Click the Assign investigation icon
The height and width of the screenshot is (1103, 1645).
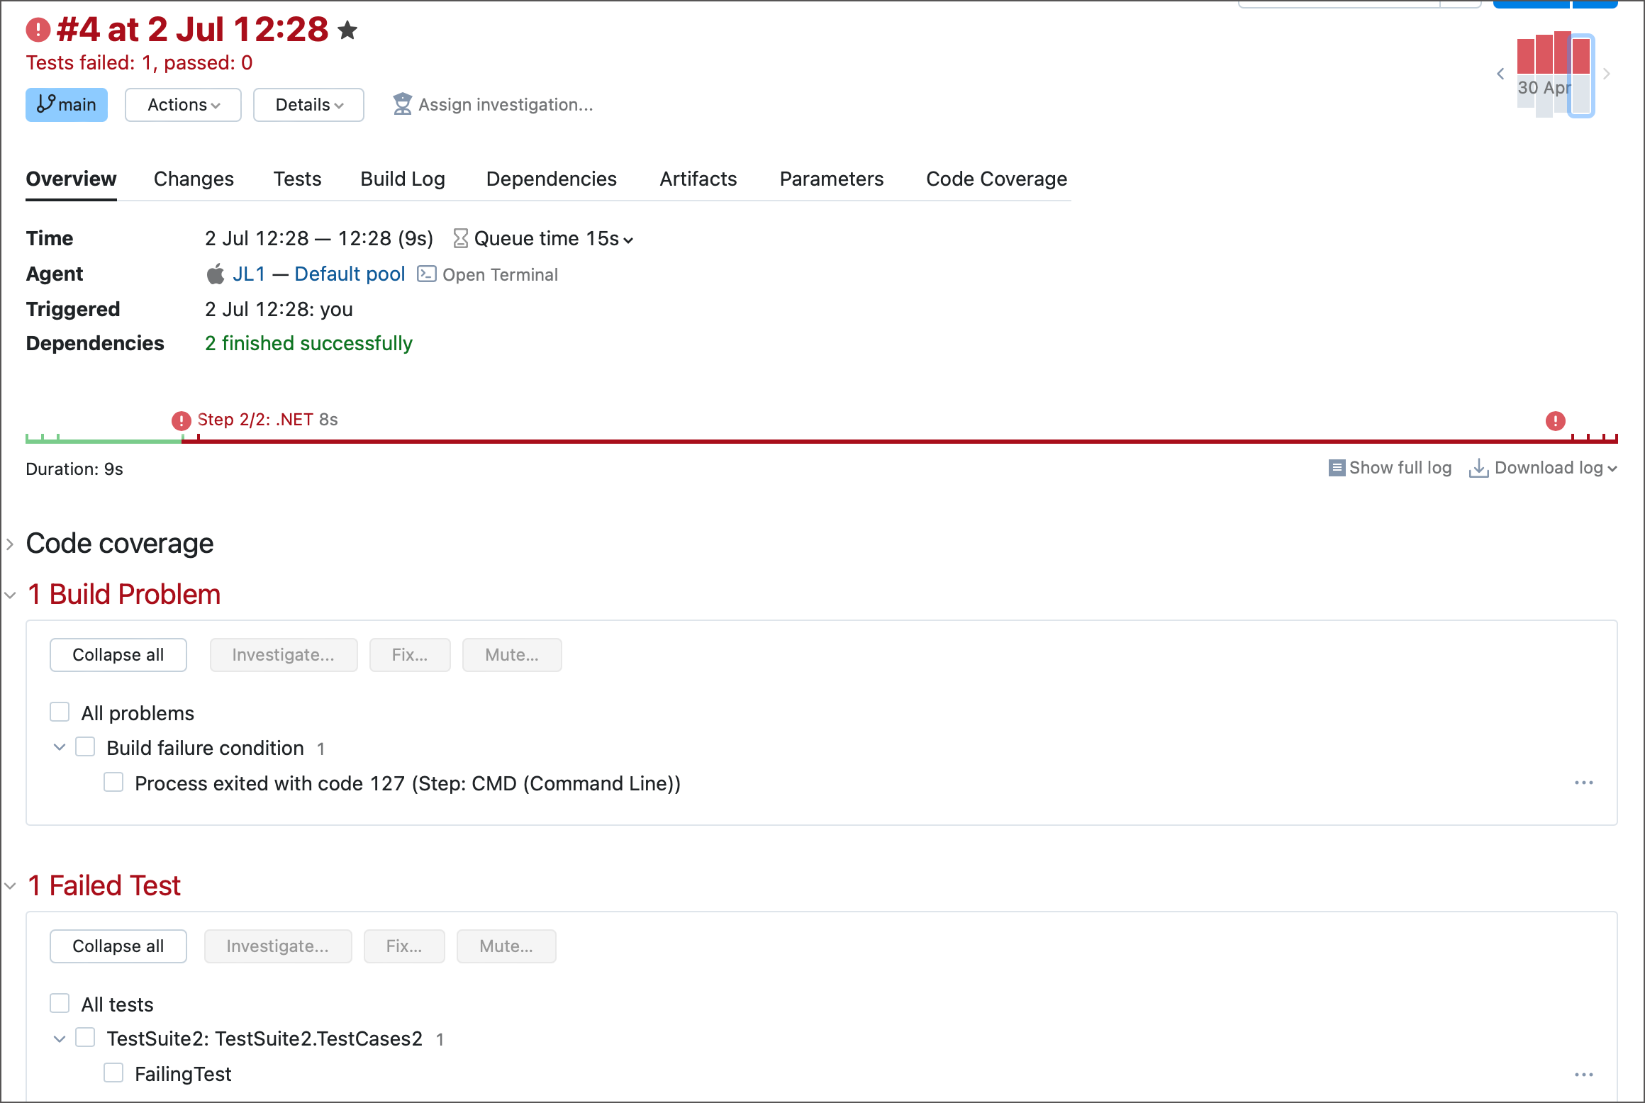[402, 104]
